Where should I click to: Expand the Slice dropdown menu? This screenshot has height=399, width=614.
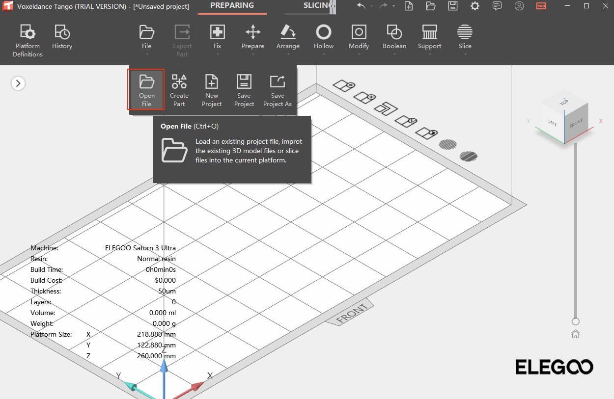[x=465, y=54]
